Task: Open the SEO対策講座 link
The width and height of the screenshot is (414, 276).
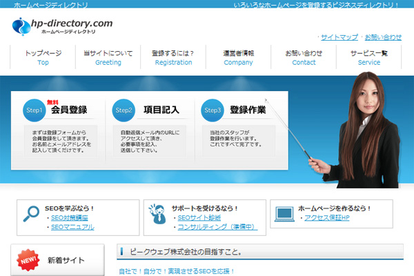Action: pos(70,217)
